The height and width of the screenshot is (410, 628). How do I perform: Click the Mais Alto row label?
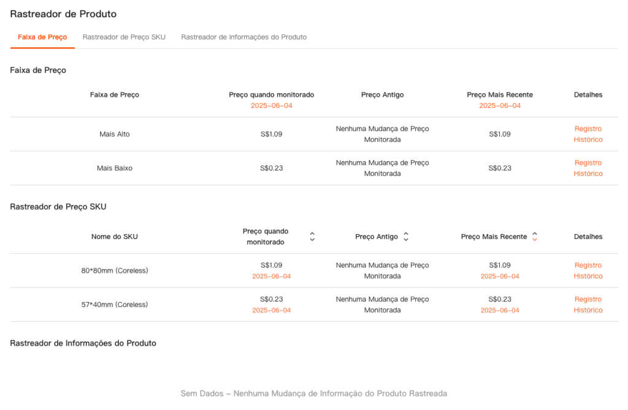115,134
